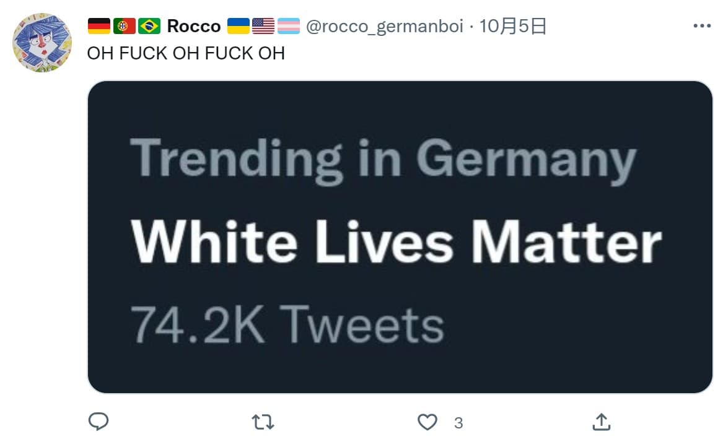Image resolution: width=723 pixels, height=447 pixels.
Task: Open the share/upload icon under the tweet
Action: pyautogui.click(x=601, y=422)
